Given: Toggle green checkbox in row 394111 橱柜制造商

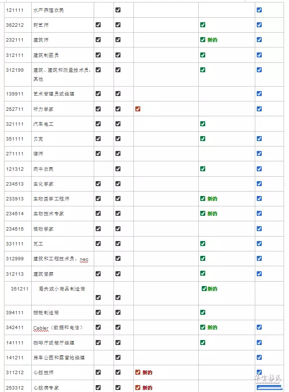Looking at the screenshot, I should pyautogui.click(x=203, y=312).
